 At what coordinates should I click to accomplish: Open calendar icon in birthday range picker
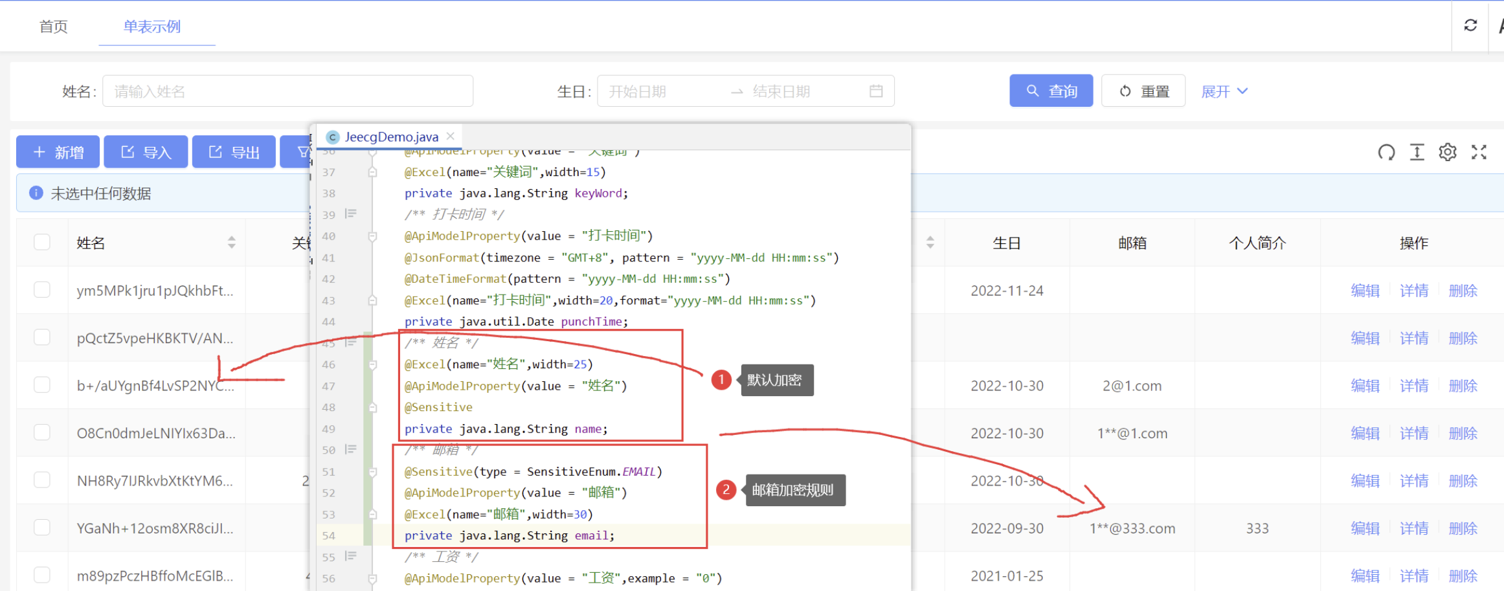point(876,91)
